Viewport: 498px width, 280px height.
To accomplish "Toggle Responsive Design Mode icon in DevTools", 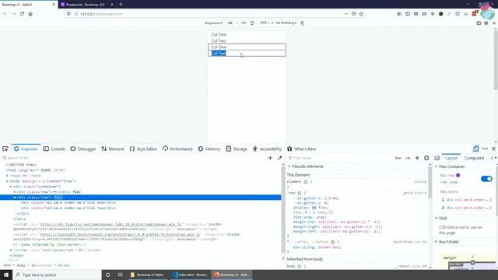I will click(x=475, y=149).
